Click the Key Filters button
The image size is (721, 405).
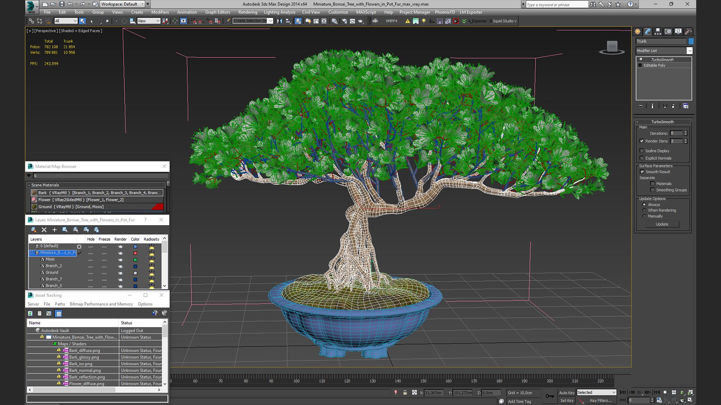601,400
